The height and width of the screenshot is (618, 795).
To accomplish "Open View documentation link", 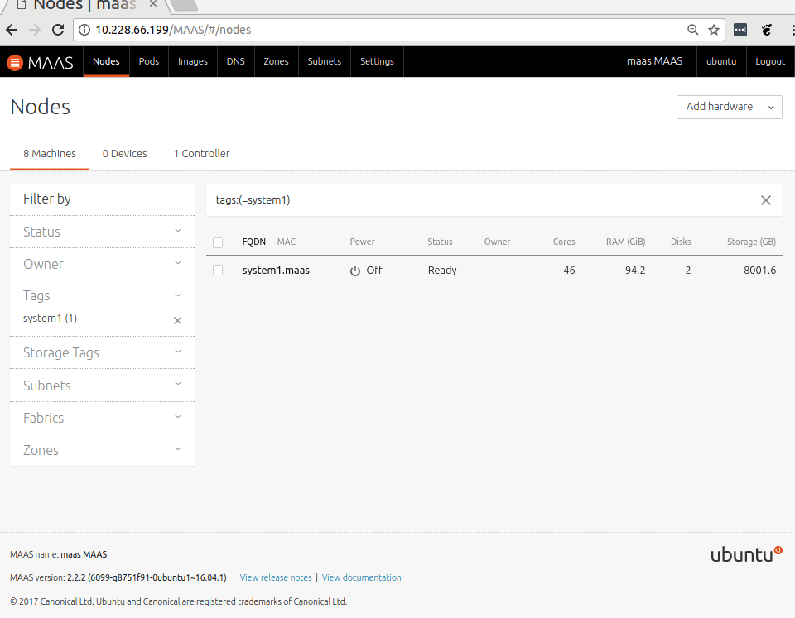I will tap(362, 577).
